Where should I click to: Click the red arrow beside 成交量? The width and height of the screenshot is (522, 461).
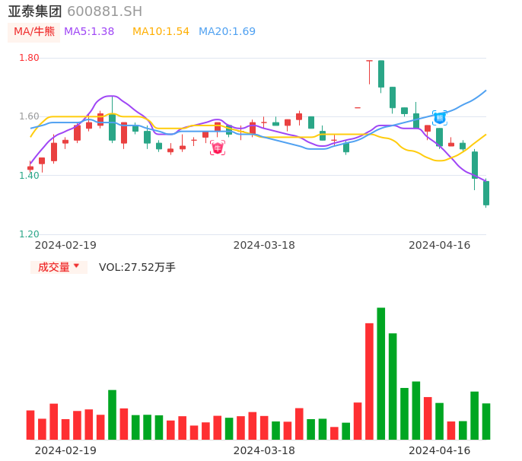(76, 267)
